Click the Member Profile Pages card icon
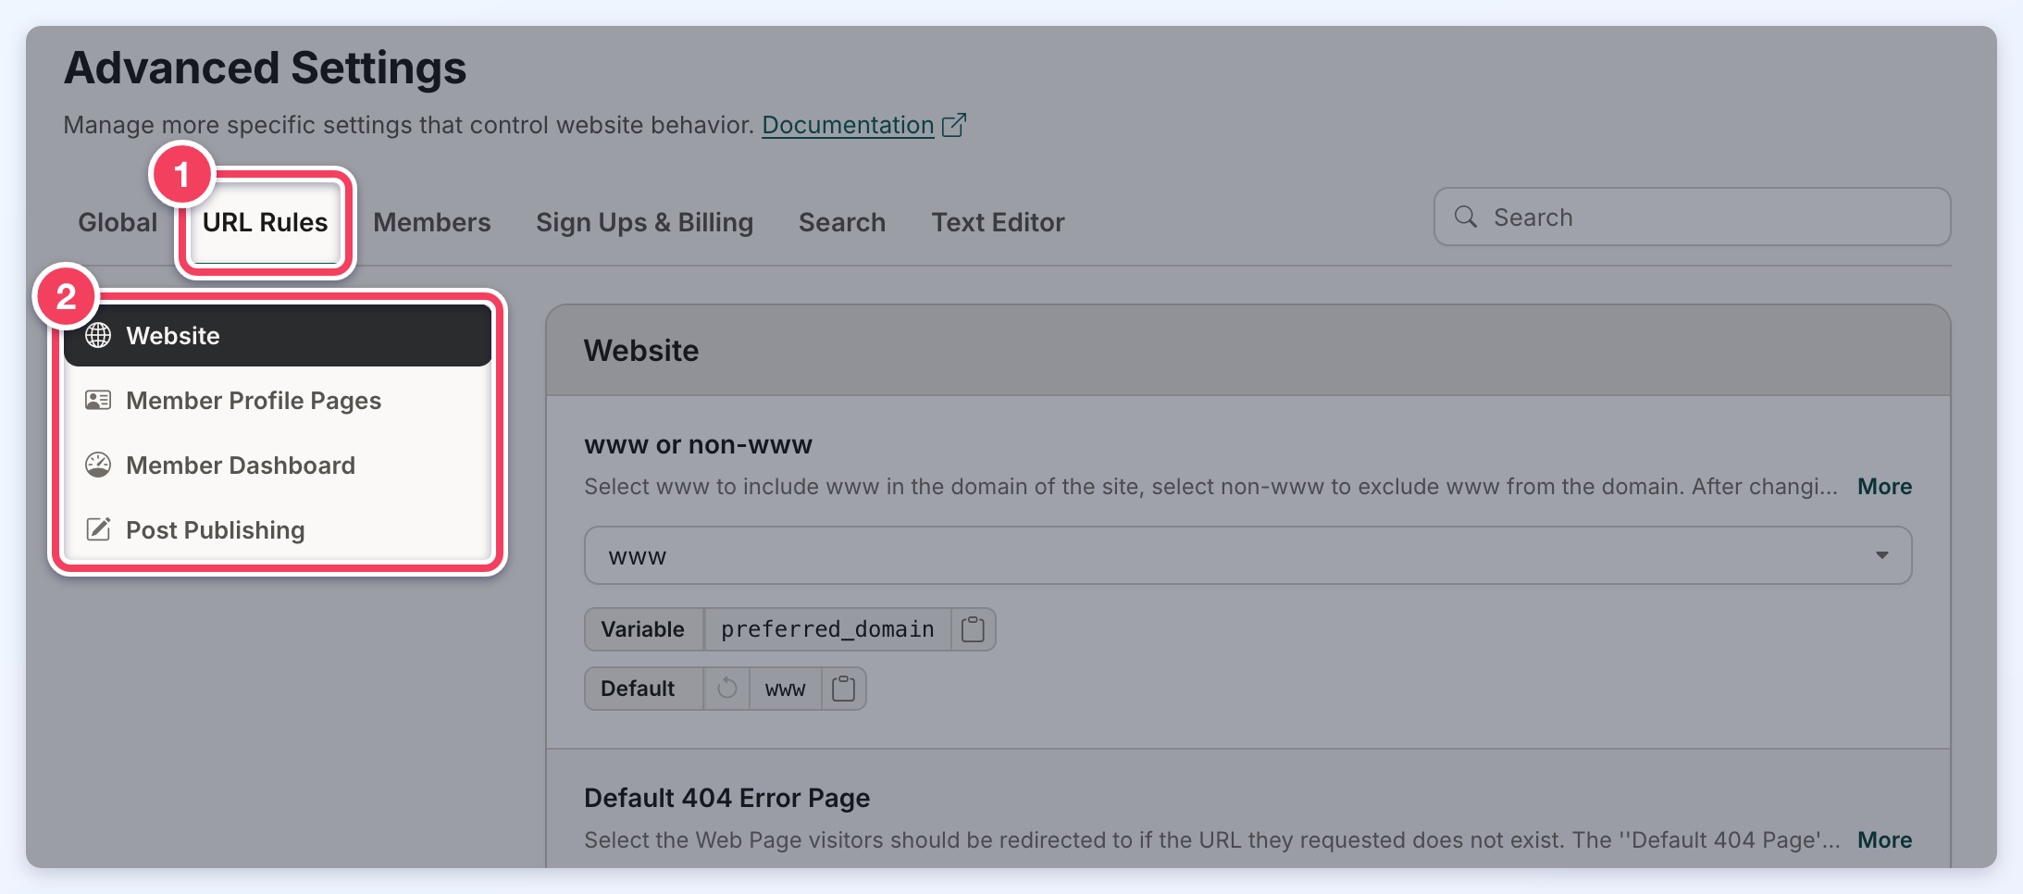The height and width of the screenshot is (894, 2023). click(98, 400)
